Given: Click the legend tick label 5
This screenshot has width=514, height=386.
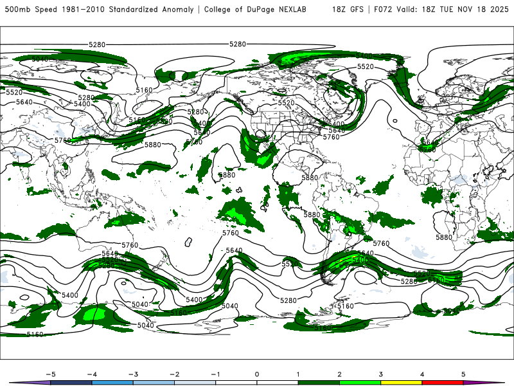Looking at the screenshot, I should click(463, 374).
